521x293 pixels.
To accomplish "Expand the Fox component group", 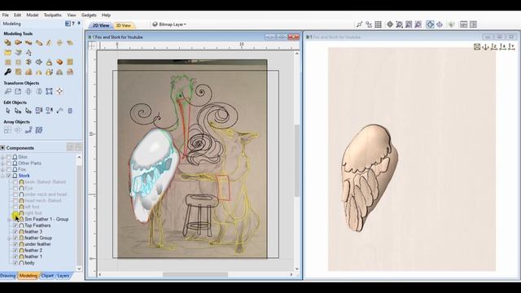I will coord(3,169).
